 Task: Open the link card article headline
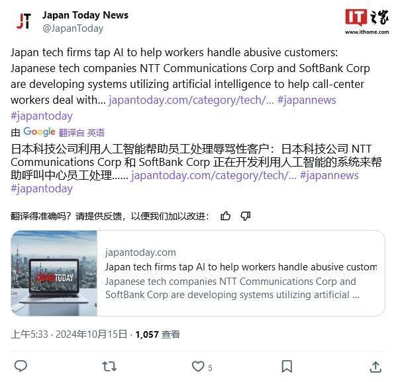coord(241,267)
